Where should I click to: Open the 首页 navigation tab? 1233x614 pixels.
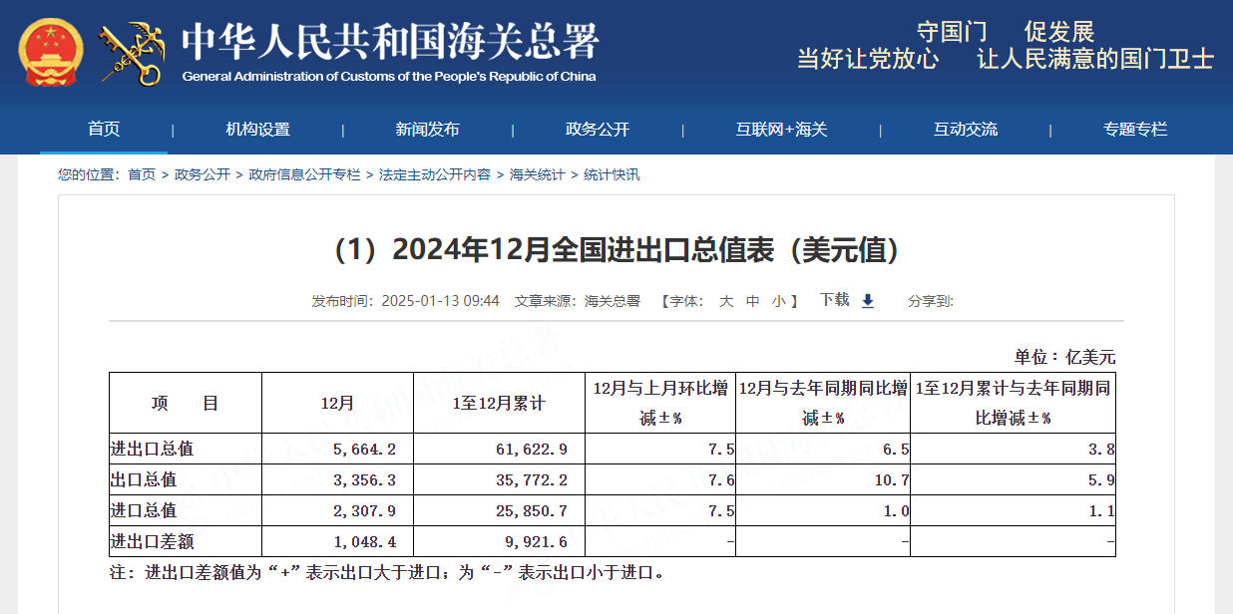[104, 130]
